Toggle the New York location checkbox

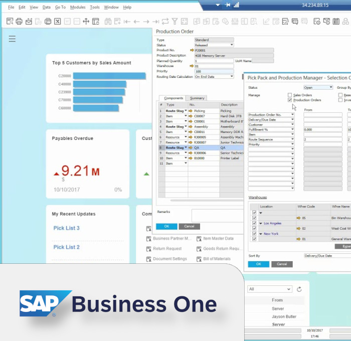[x=254, y=234]
